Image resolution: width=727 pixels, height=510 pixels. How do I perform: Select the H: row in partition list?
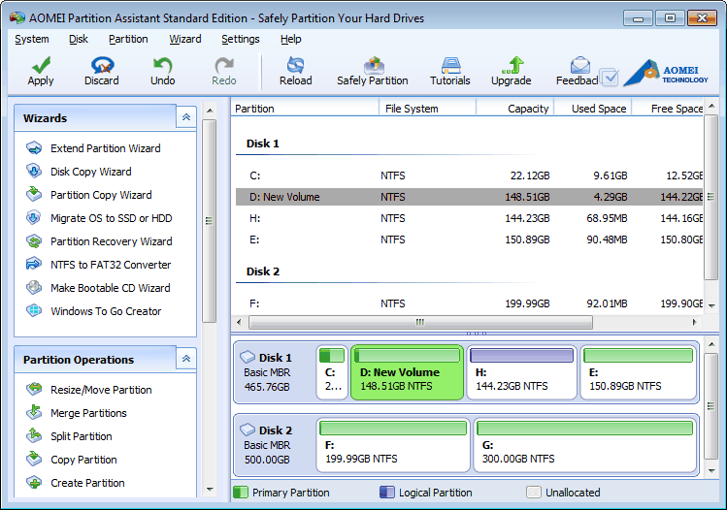point(469,218)
